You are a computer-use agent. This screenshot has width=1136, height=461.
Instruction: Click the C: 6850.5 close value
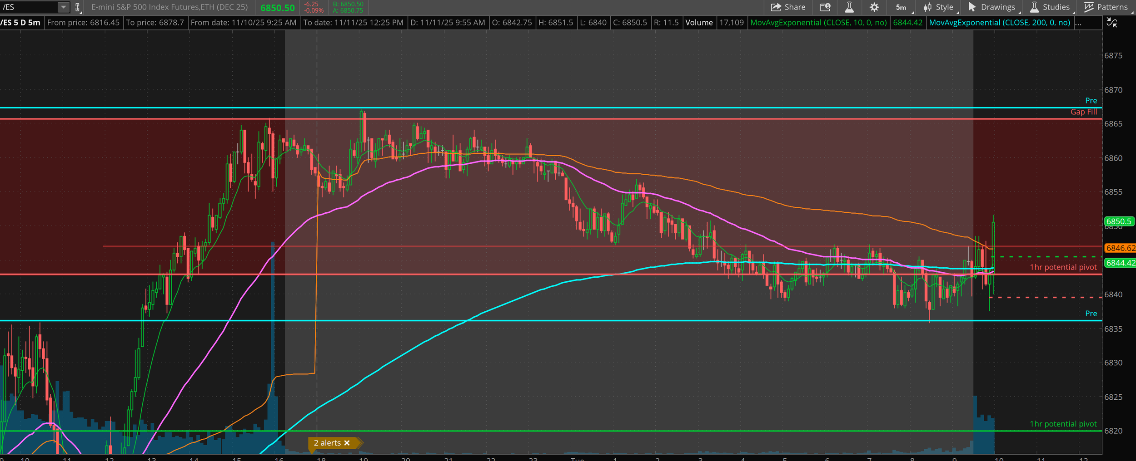pyautogui.click(x=630, y=23)
